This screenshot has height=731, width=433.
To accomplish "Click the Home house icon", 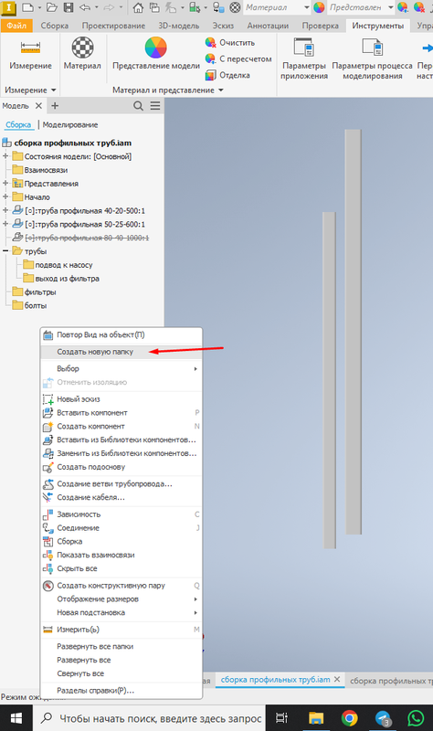I will 139,7.
